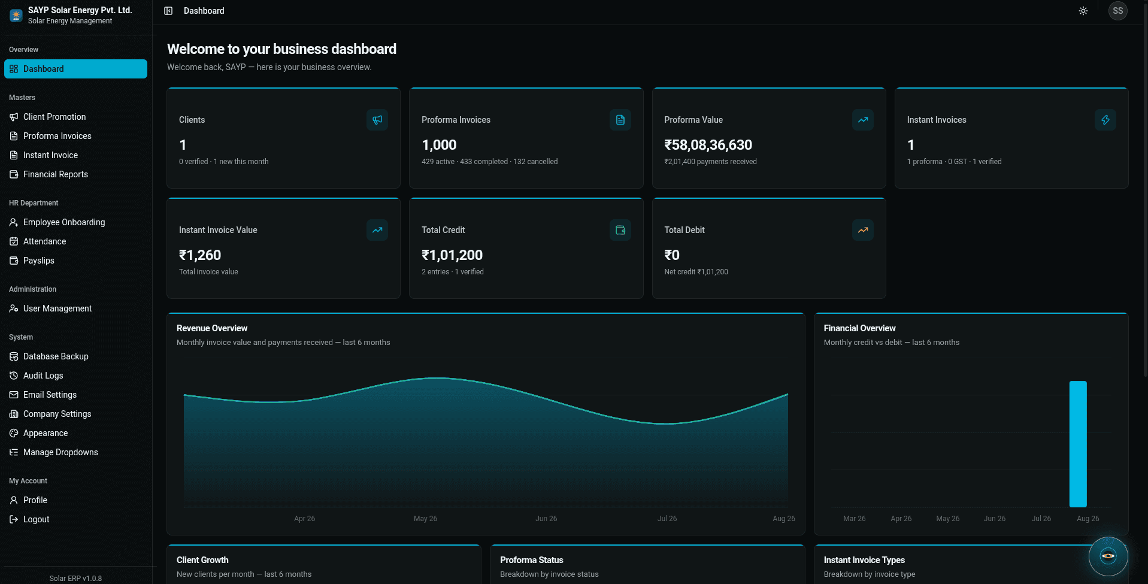Image resolution: width=1148 pixels, height=584 pixels.
Task: Open Financial Reports
Action: pos(75,174)
